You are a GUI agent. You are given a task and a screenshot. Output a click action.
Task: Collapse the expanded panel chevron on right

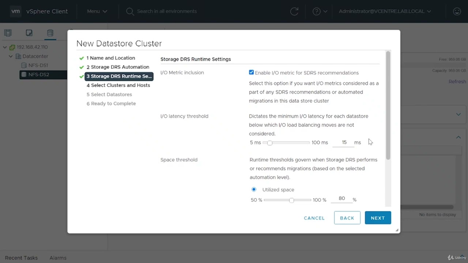coord(458,137)
